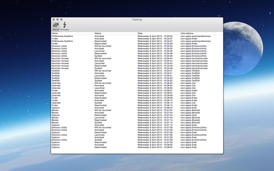This screenshot has height=171, width=274.
Task: Select the Calendar Launched row
Action: [x=137, y=88]
